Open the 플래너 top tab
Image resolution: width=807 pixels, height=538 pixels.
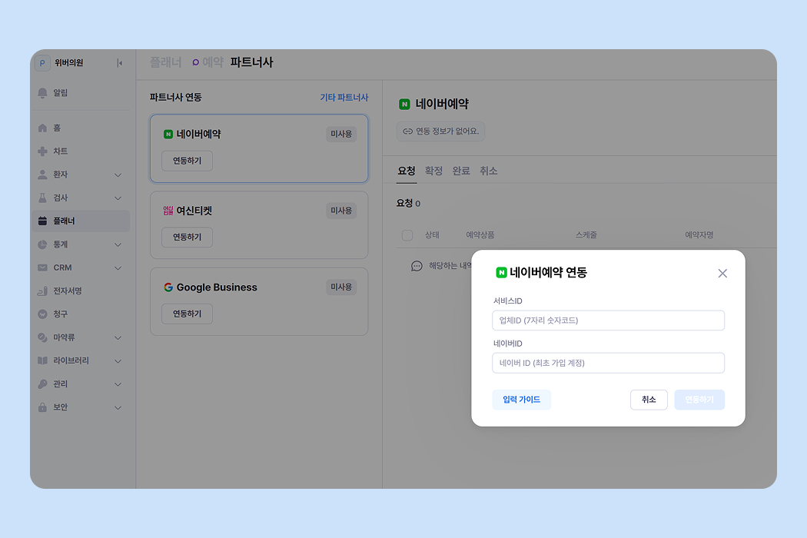coord(166,63)
